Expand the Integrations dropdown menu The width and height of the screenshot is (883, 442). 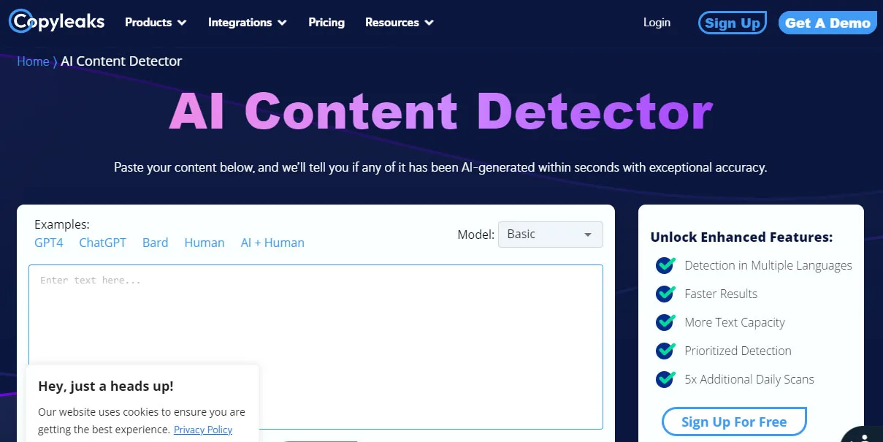point(247,23)
